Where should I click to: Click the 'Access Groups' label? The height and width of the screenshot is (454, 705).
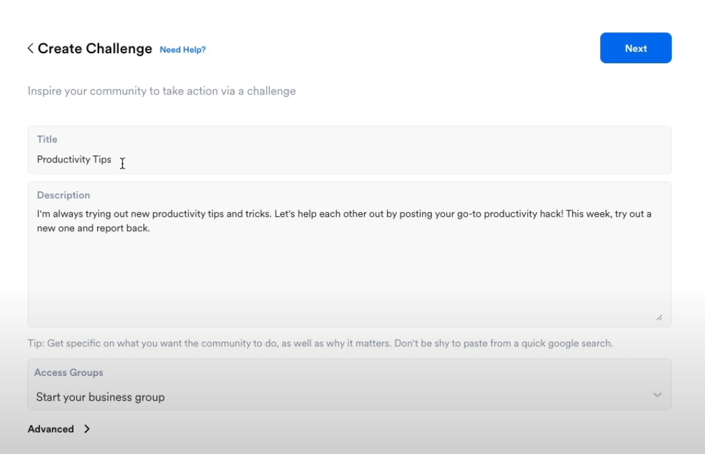click(x=69, y=372)
